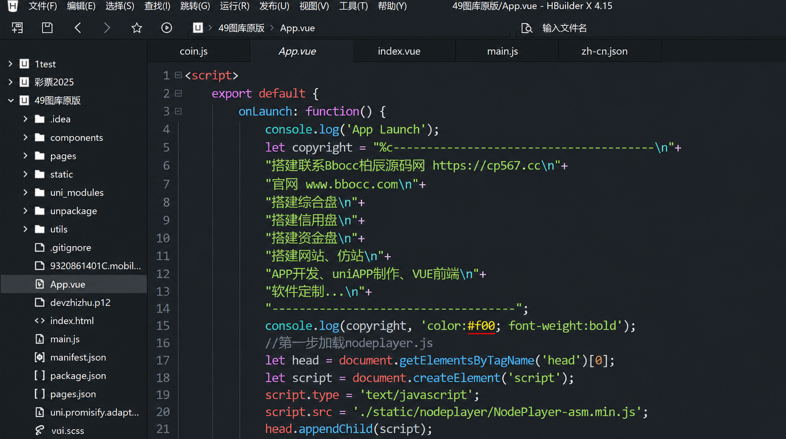Fold the script tag on line 1
This screenshot has height=439, width=786.
point(178,75)
